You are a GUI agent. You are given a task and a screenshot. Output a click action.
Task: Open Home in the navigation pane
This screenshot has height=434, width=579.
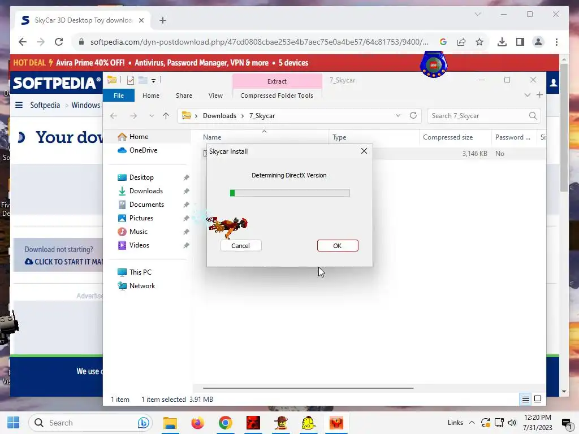pyautogui.click(x=139, y=137)
